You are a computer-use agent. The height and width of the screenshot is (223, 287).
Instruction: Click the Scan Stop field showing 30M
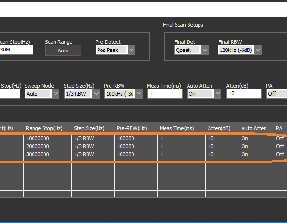coord(16,50)
